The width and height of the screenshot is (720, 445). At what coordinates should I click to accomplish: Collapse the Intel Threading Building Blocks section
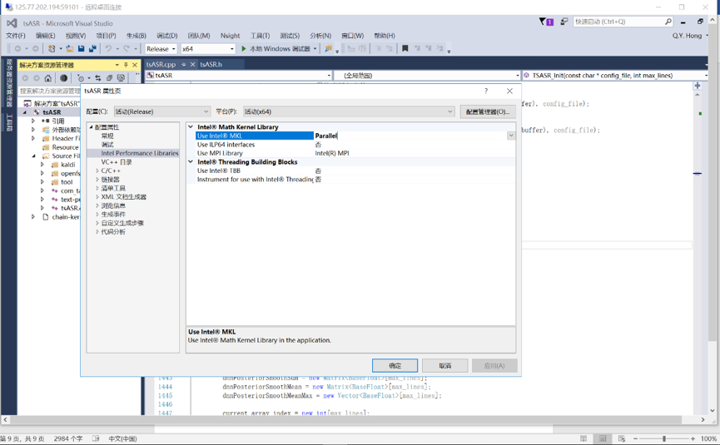(191, 161)
